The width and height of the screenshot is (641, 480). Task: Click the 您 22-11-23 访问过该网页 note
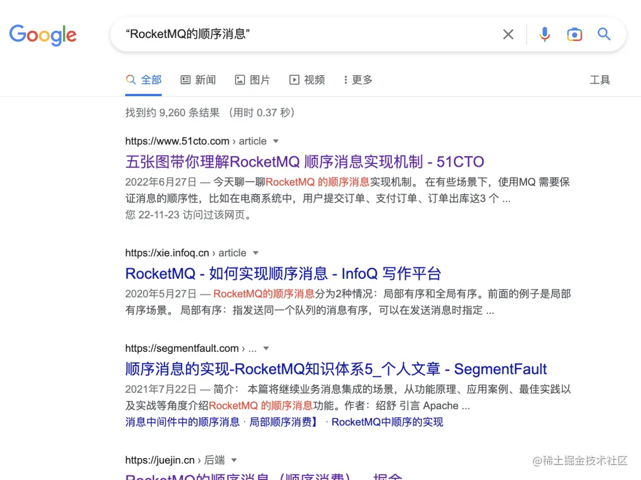pos(189,214)
